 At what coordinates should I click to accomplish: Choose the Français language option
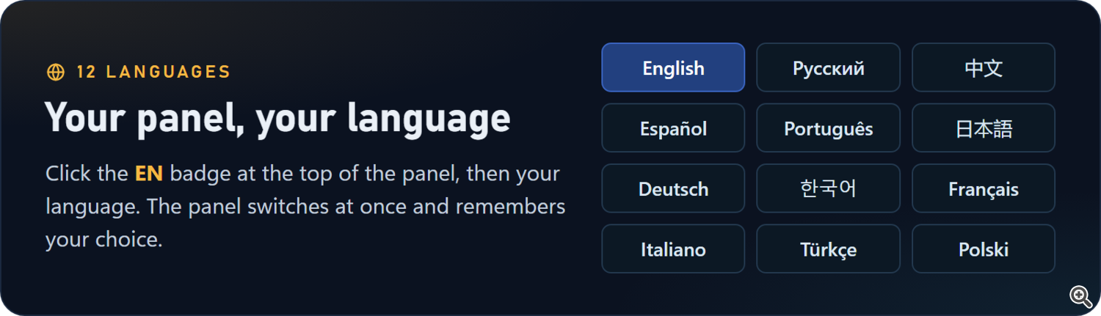coord(984,188)
